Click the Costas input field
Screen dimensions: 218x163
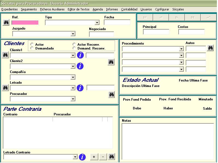191,32
